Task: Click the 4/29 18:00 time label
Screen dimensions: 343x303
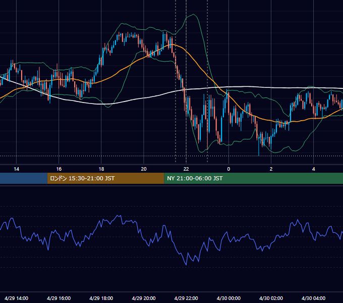Action: [x=101, y=298]
